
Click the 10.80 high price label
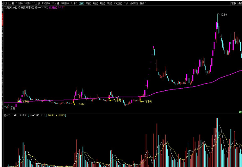pyautogui.click(x=224, y=15)
